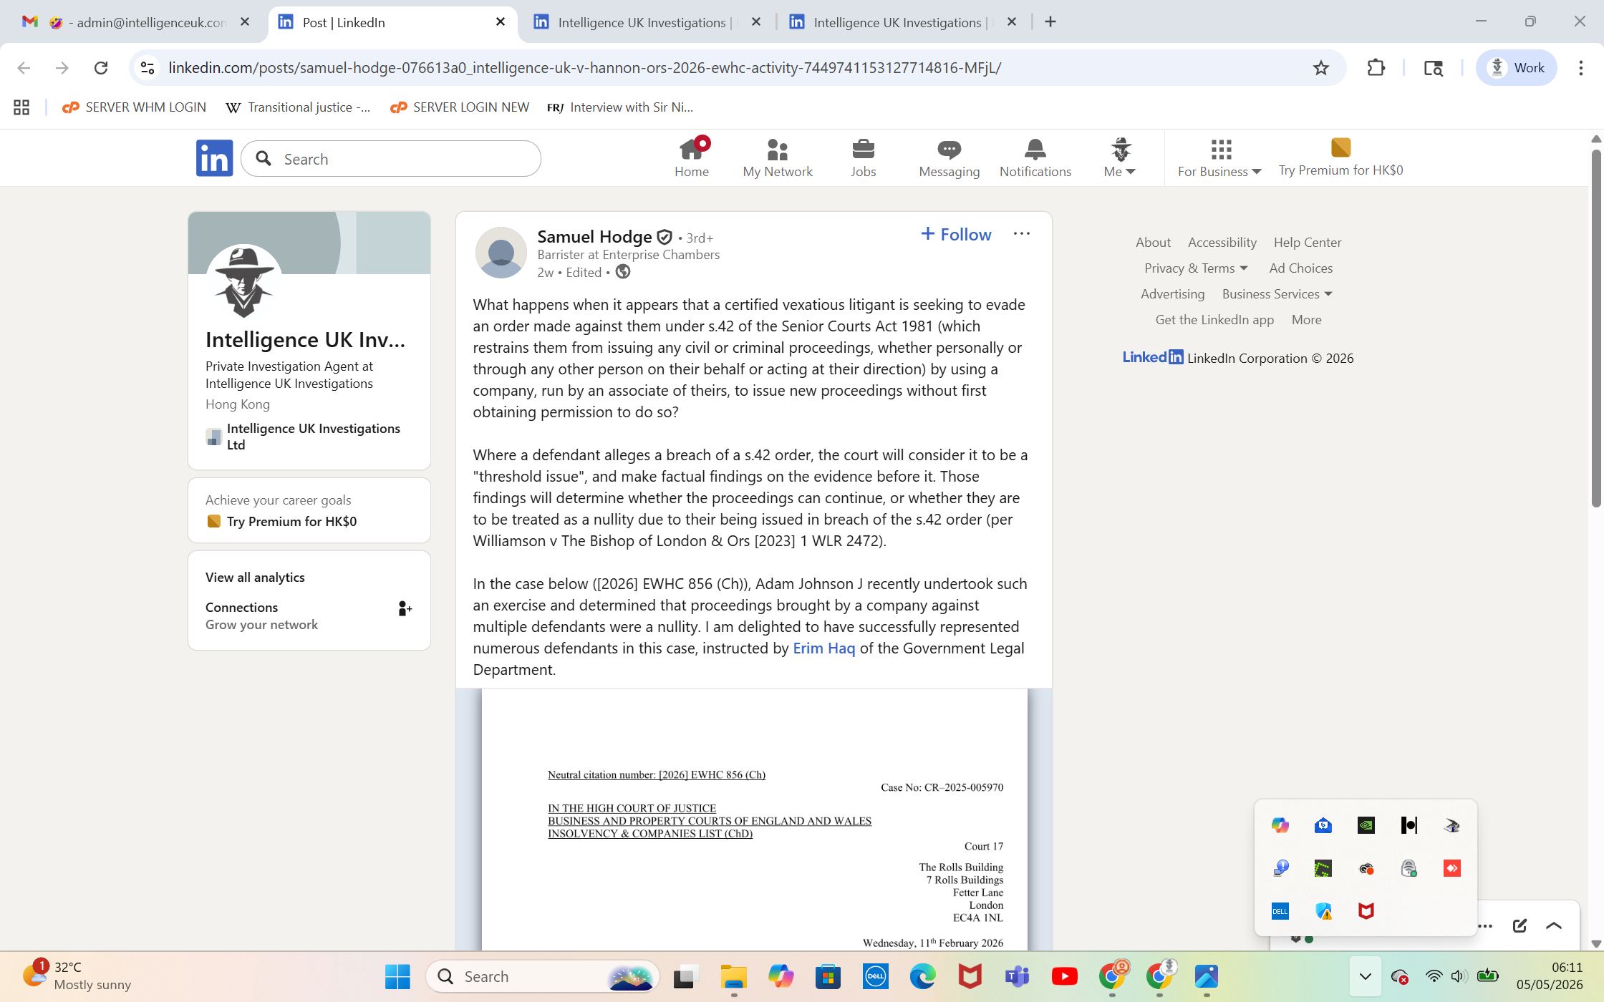Click the compose message icon in messaging bar

point(1520,925)
